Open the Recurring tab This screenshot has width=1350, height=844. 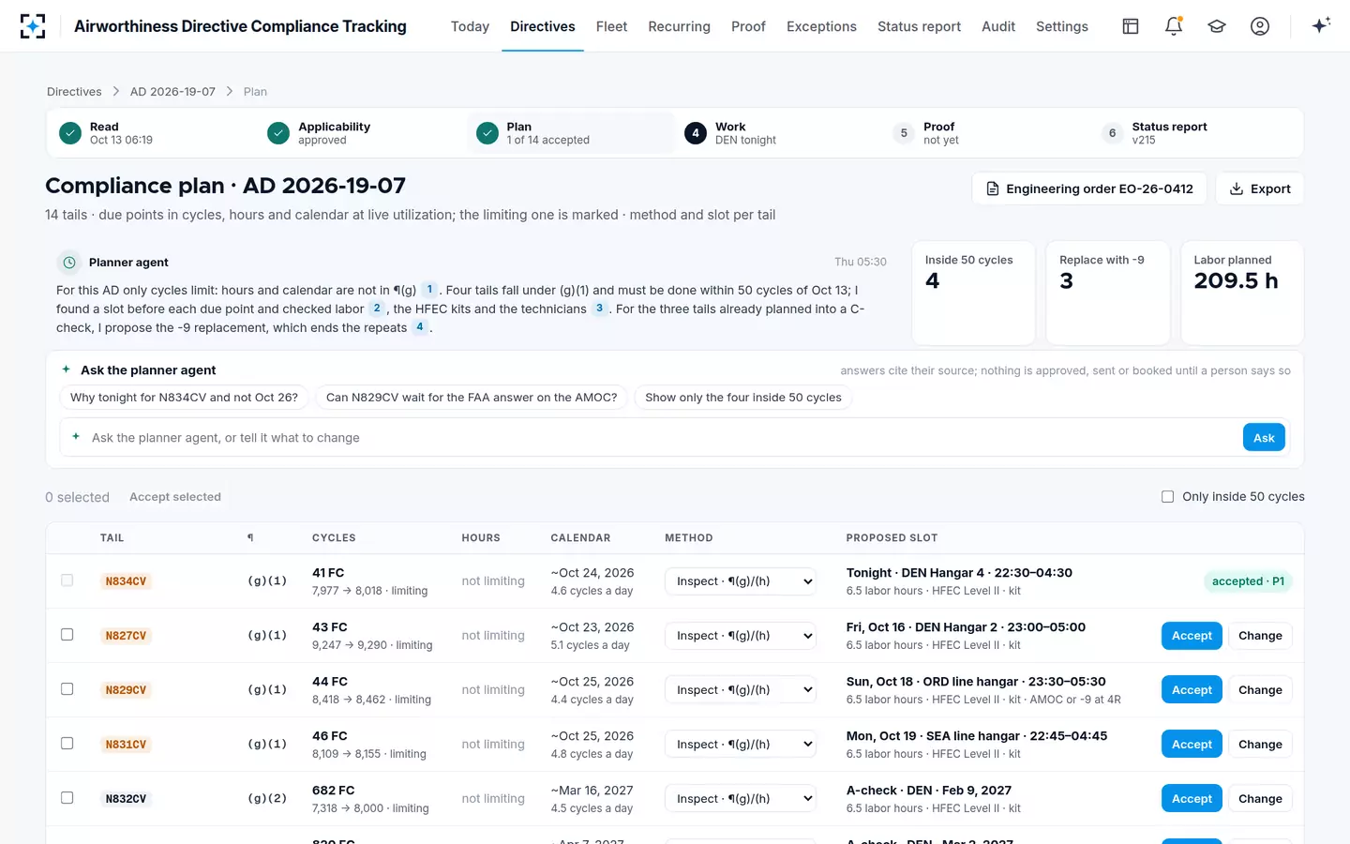[679, 26]
